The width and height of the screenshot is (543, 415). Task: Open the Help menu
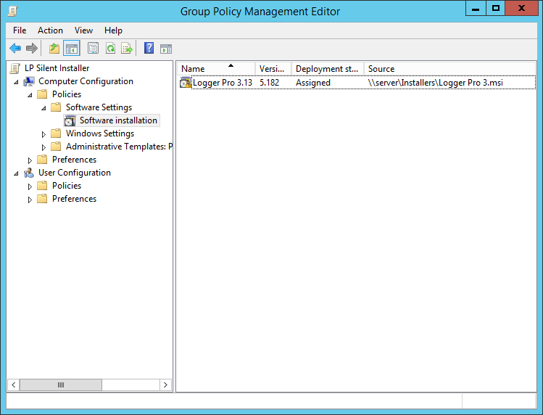pos(113,30)
